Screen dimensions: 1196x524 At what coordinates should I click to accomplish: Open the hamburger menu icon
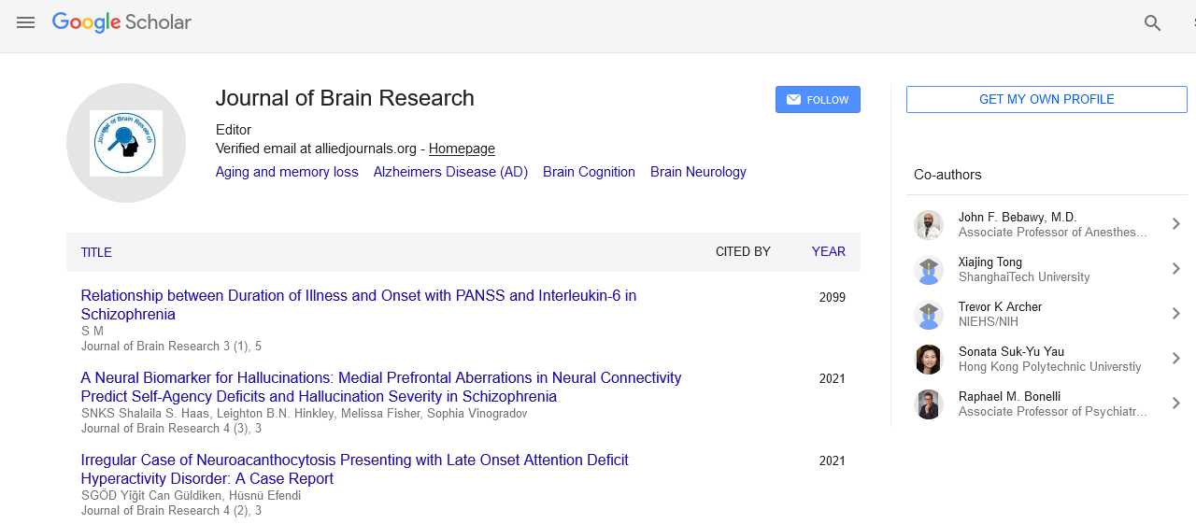25,22
